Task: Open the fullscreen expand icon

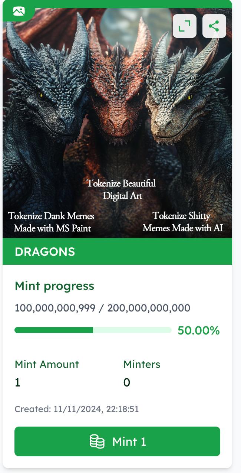Action: point(184,26)
